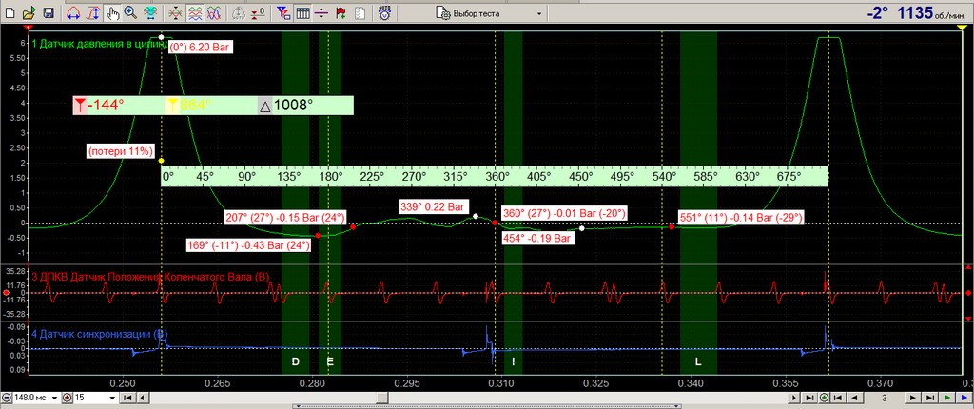
Task: Jump to the end of the scroll range
Action: coord(810,398)
